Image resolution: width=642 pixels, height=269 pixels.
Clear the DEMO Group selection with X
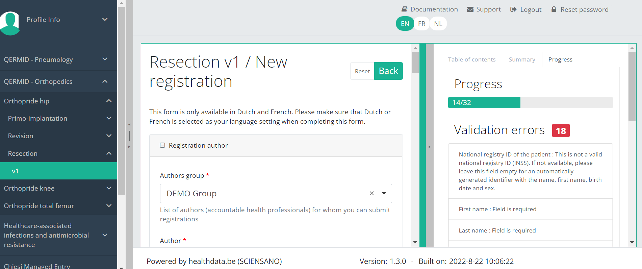click(x=371, y=193)
